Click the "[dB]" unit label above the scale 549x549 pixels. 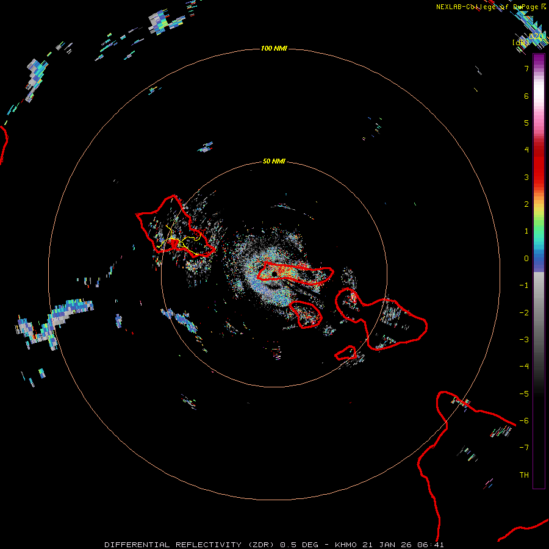[520, 42]
